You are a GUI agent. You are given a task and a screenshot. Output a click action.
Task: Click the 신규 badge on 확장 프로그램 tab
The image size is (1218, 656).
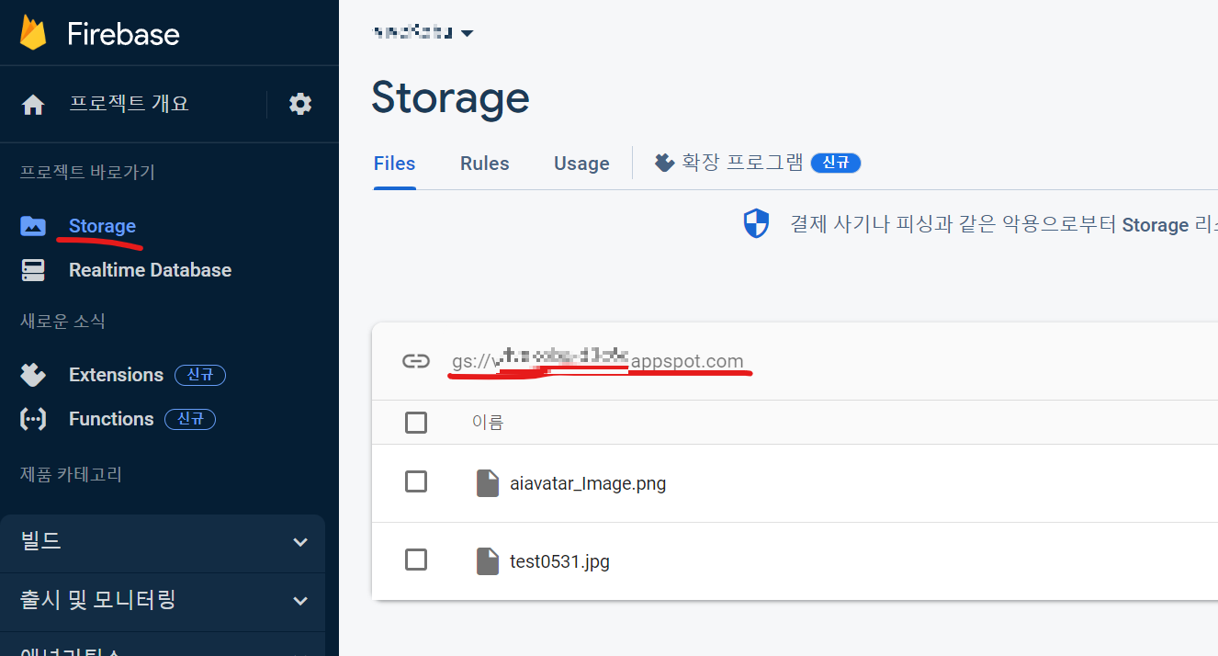tap(836, 164)
